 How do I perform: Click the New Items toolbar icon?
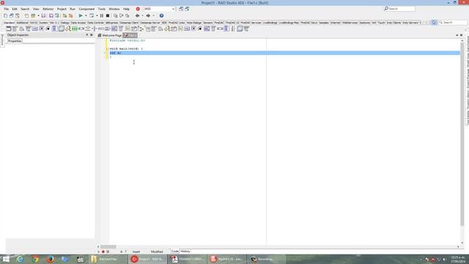coord(5,15)
